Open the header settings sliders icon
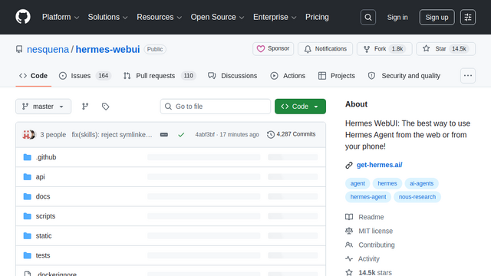The width and height of the screenshot is (491, 276). tap(468, 17)
